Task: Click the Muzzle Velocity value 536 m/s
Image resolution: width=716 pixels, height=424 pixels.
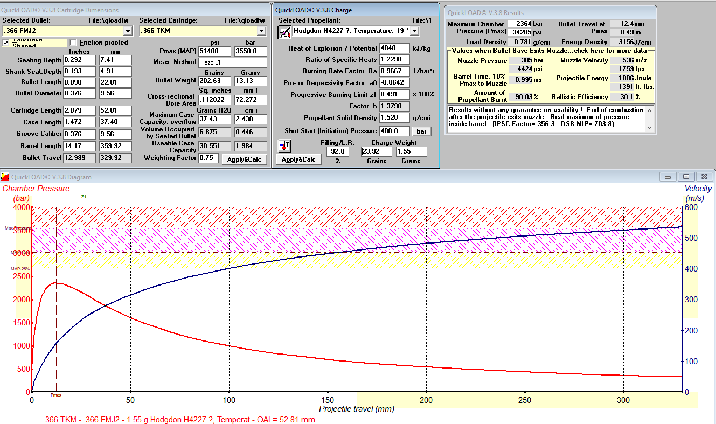Action: click(622, 60)
